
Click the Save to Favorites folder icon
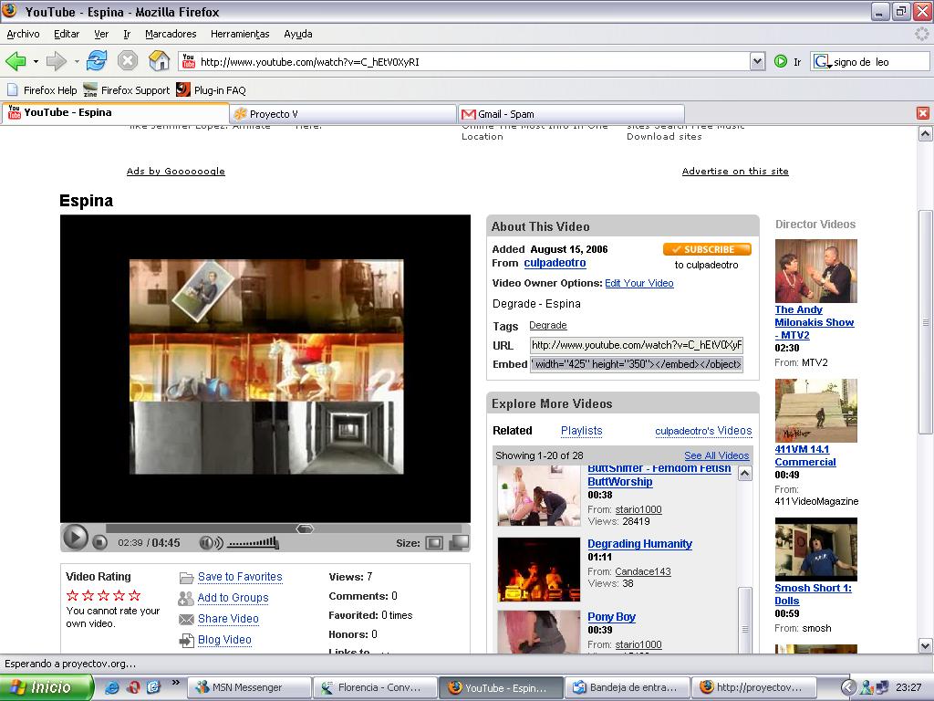pos(186,578)
